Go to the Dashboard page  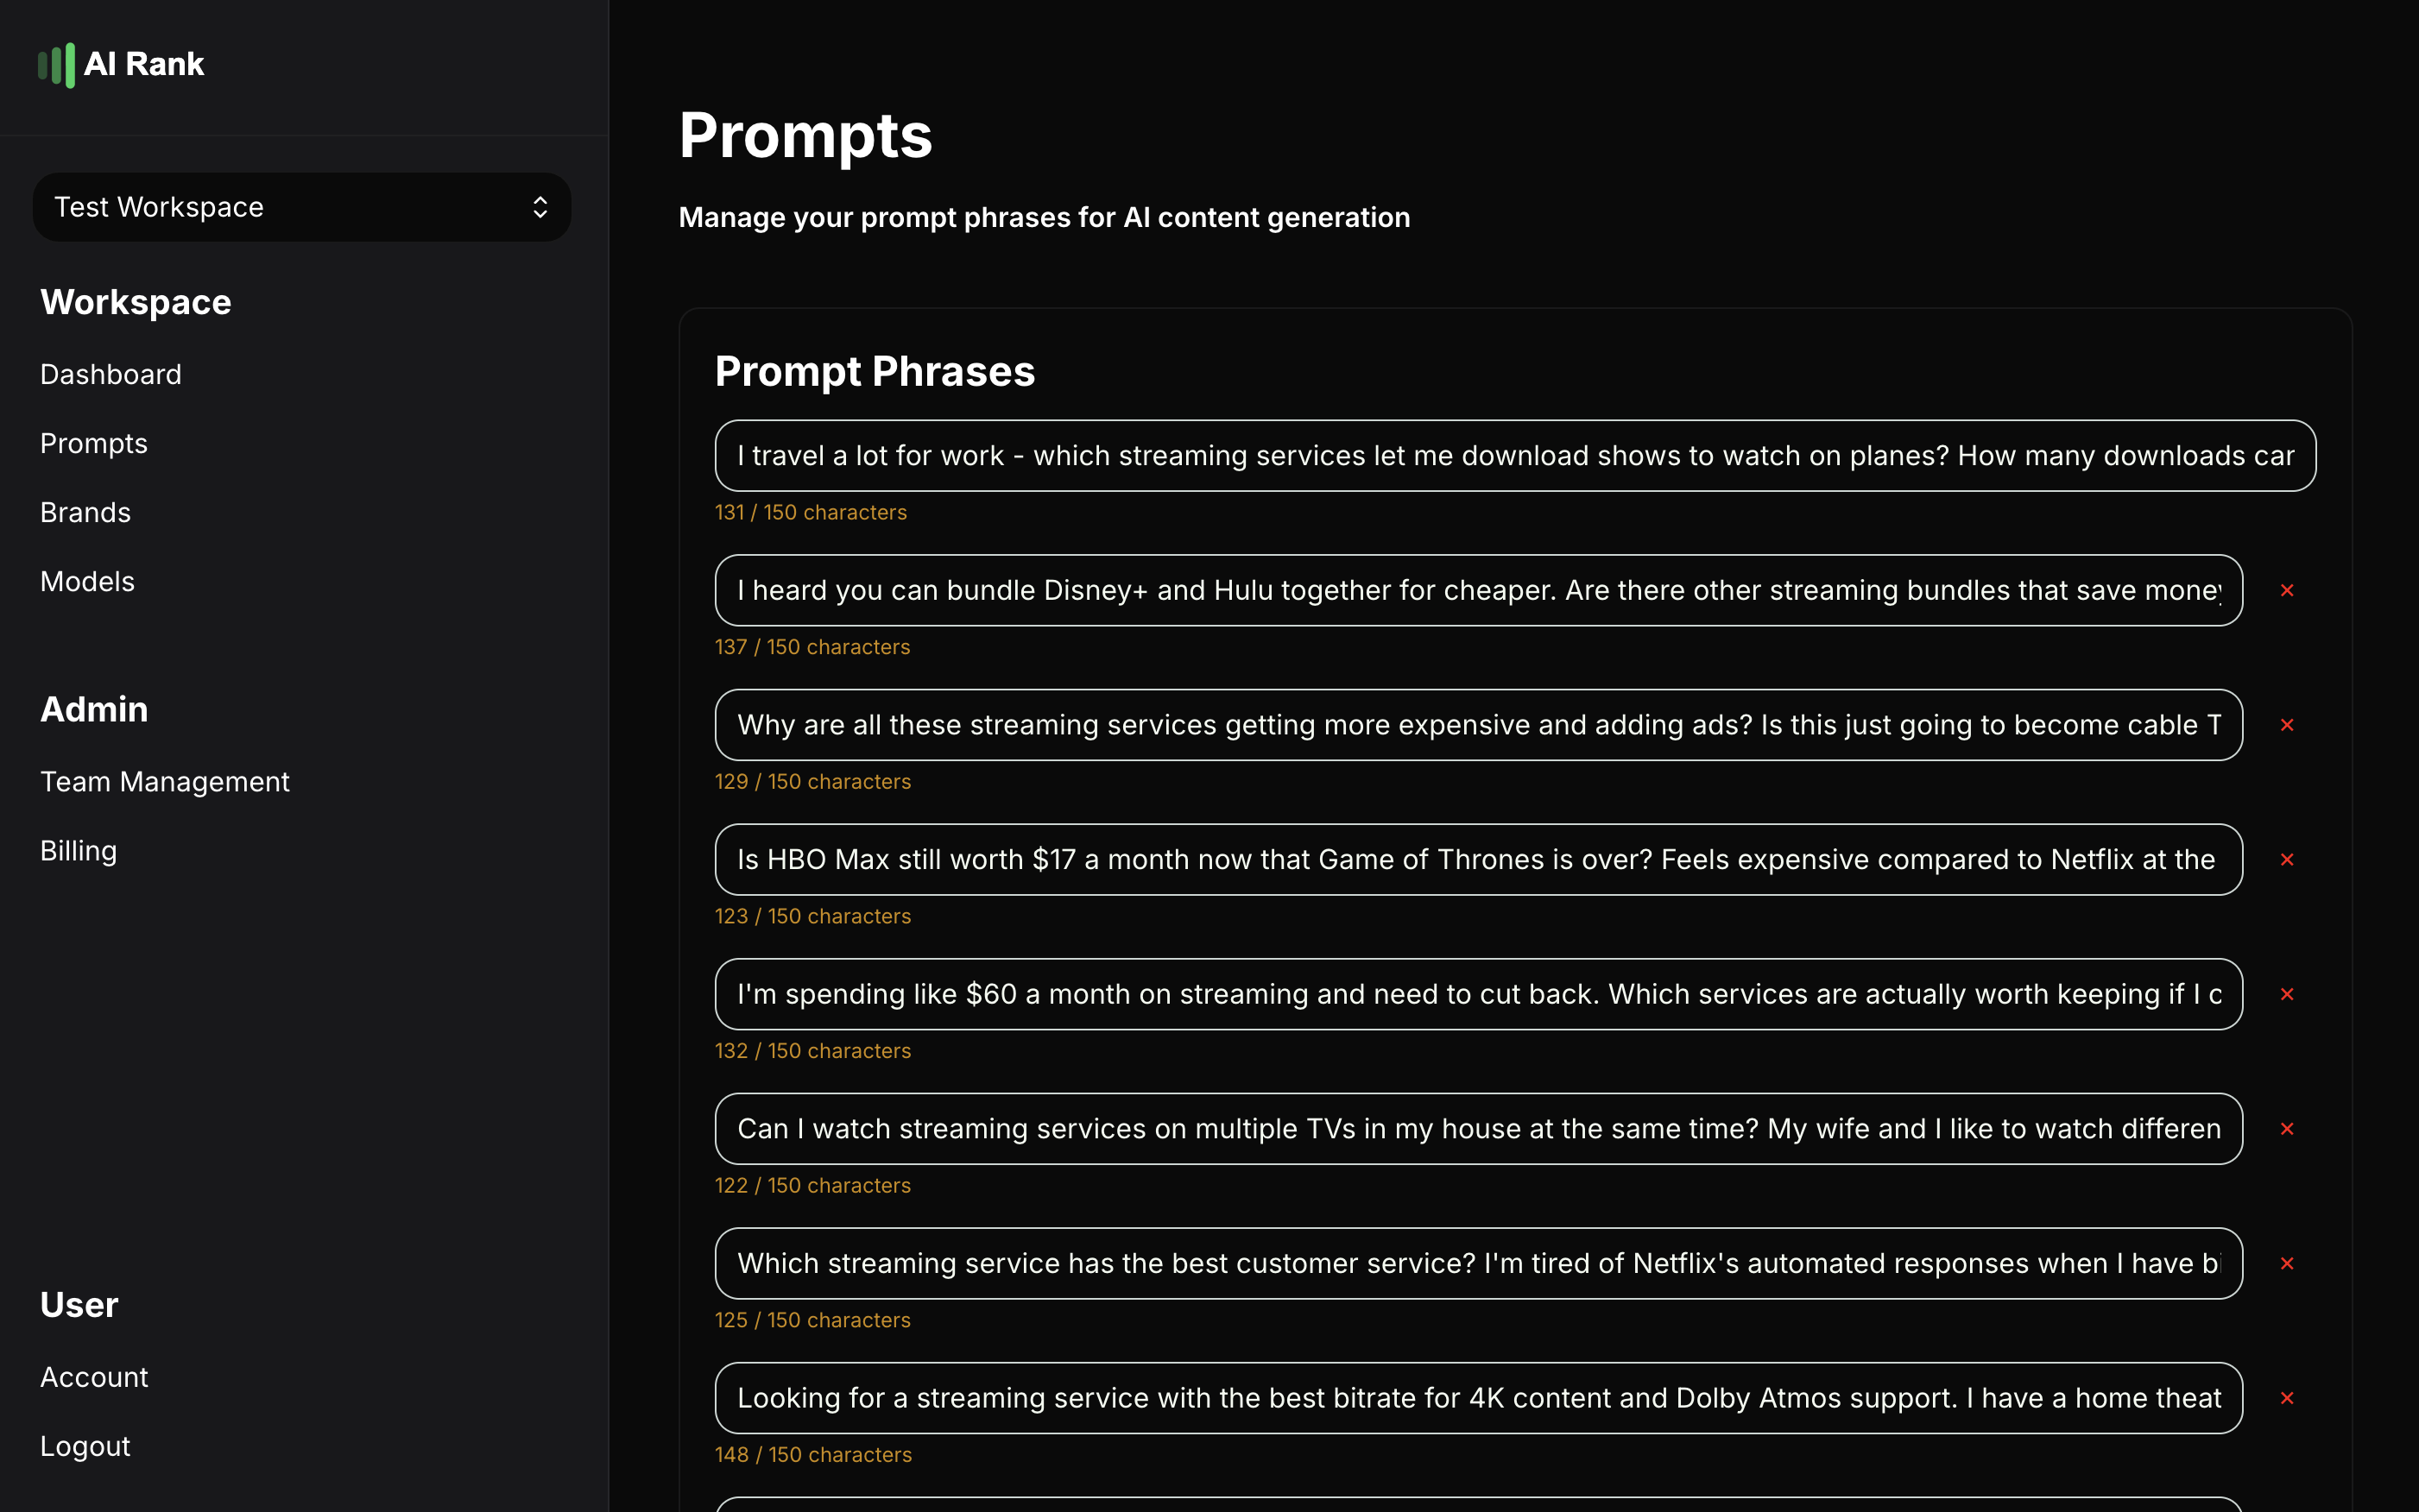point(111,374)
